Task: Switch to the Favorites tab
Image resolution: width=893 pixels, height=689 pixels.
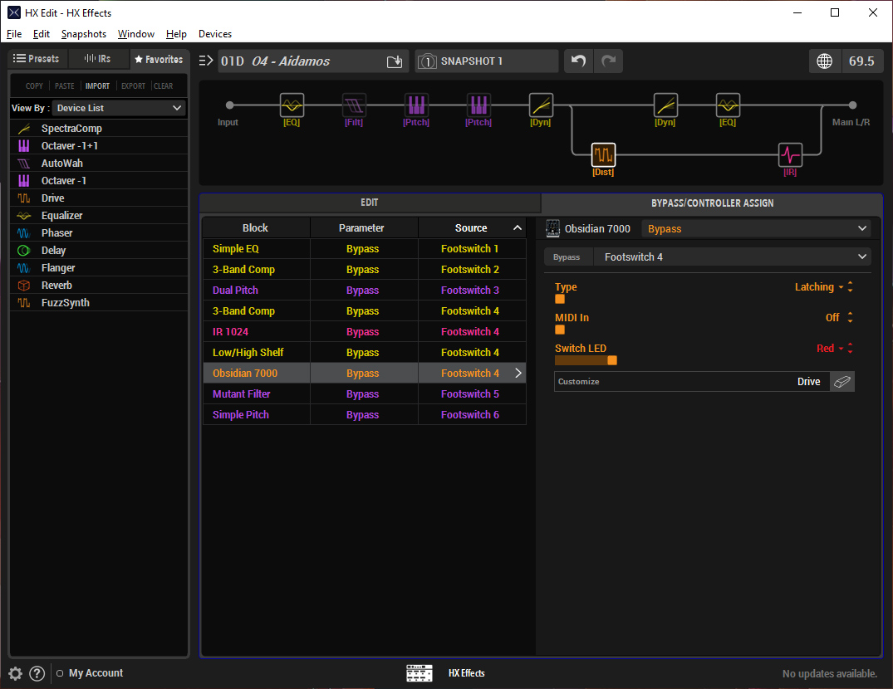Action: [159, 59]
